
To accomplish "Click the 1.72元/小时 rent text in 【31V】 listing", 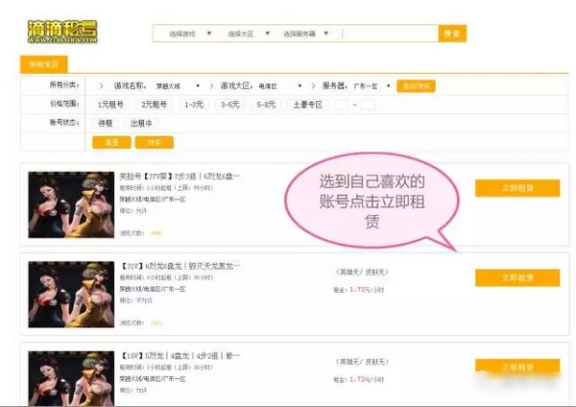I will 367,290.
